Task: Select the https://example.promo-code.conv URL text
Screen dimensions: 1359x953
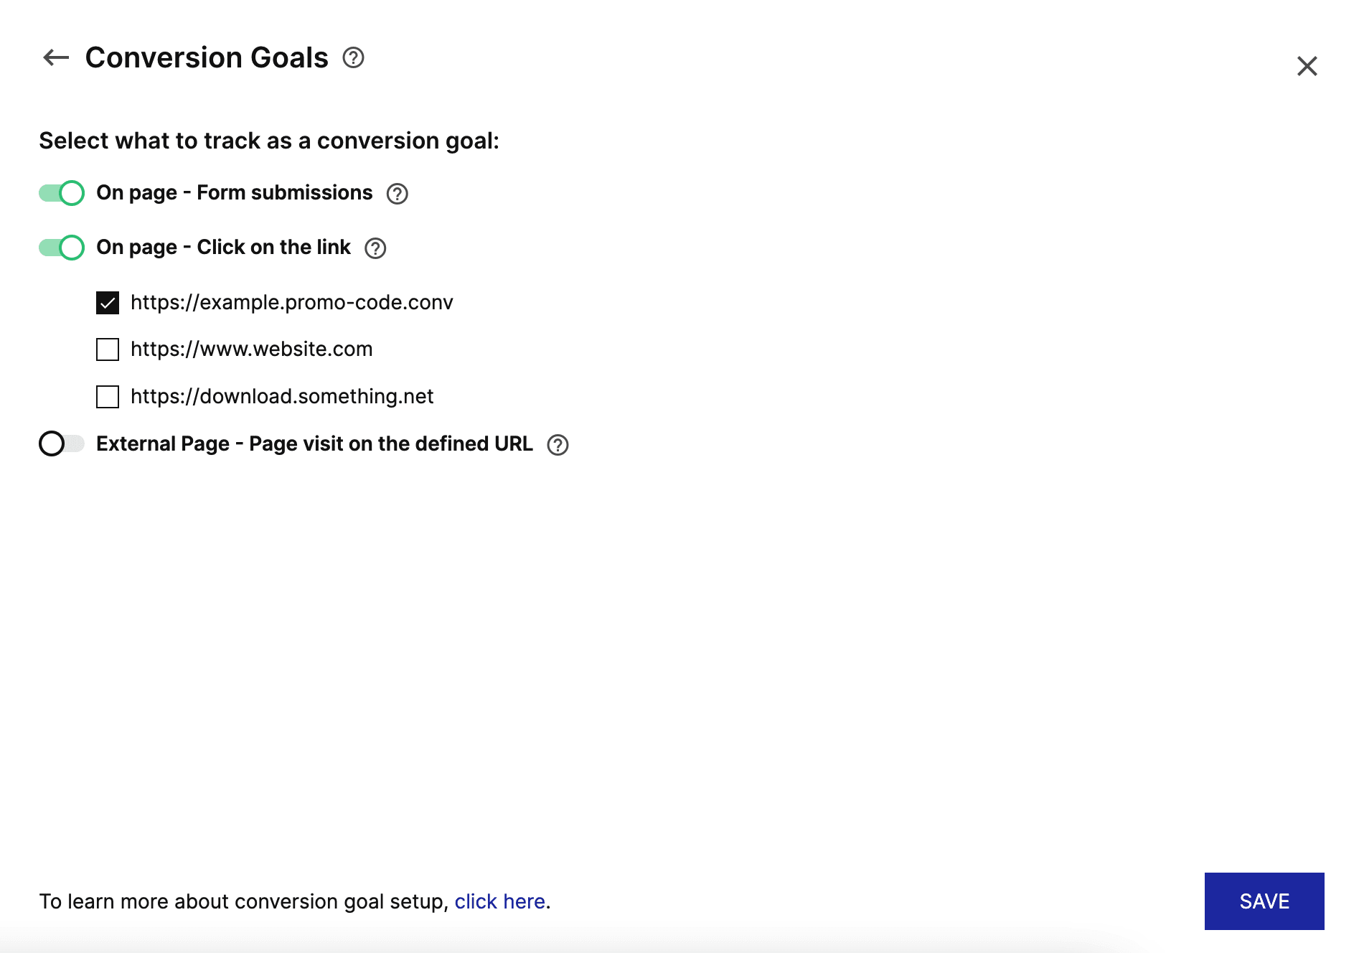Action: 292,303
